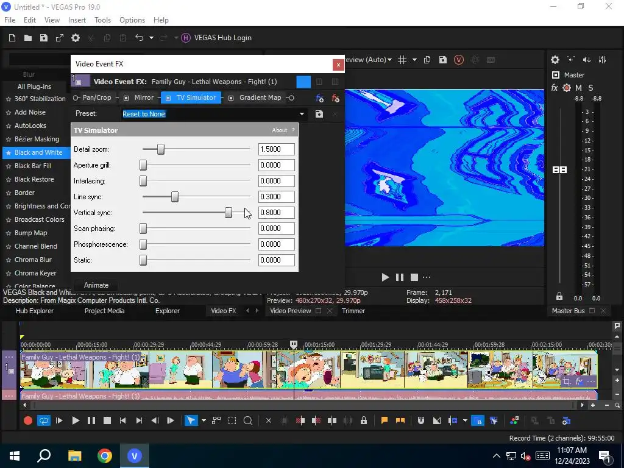Open the grid overlays dropdown arrow
Viewport: 624px width, 468px height.
(x=414, y=60)
